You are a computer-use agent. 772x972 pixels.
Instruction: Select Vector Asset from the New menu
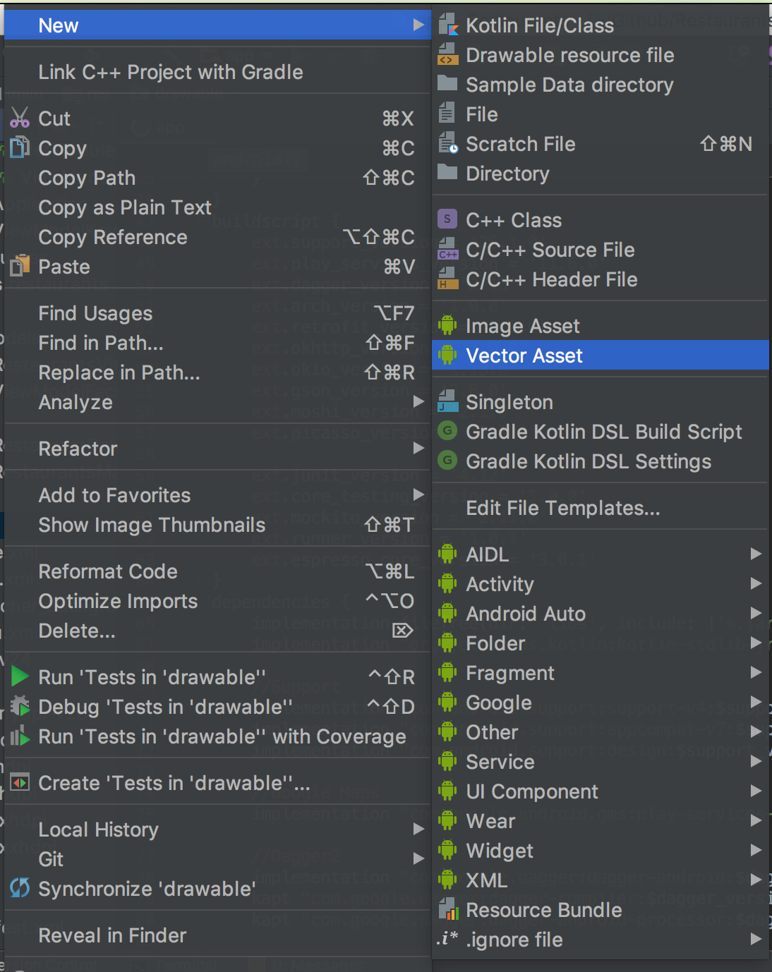[x=524, y=356]
